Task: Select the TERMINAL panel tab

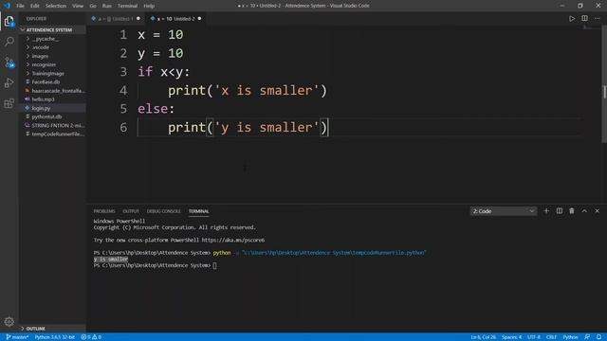Action: [199, 211]
